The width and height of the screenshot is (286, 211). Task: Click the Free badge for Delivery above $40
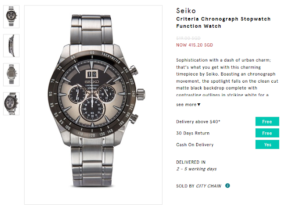(267, 122)
